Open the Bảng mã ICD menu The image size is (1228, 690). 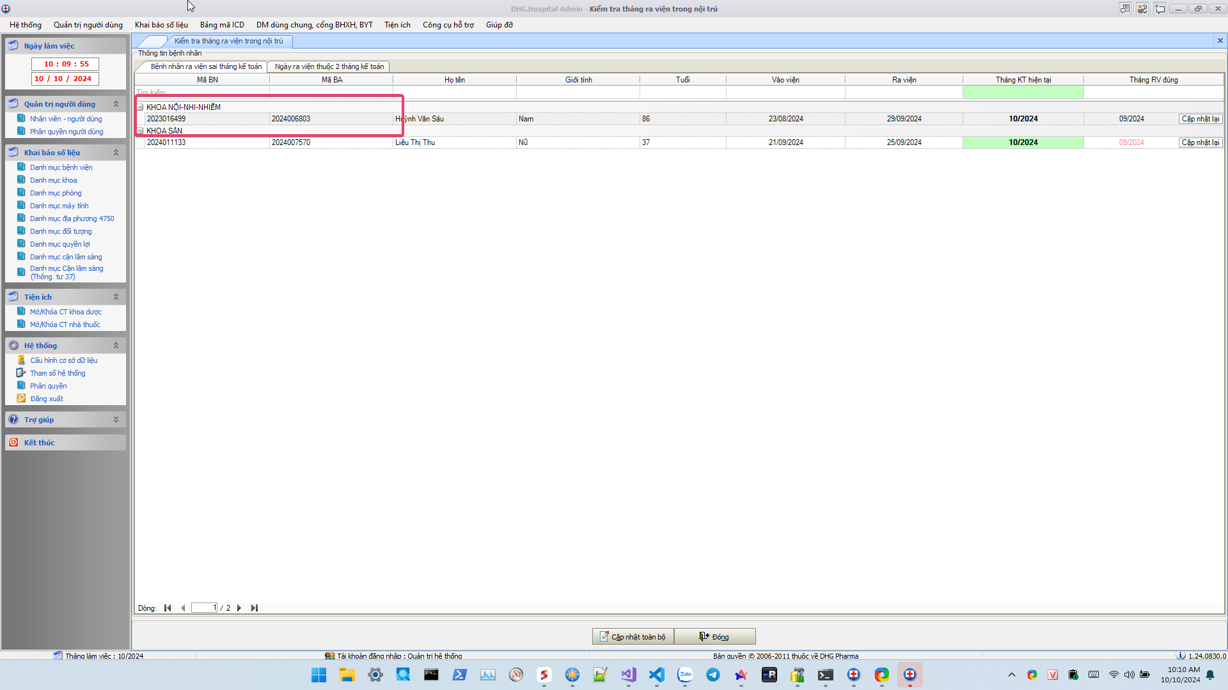pyautogui.click(x=222, y=25)
